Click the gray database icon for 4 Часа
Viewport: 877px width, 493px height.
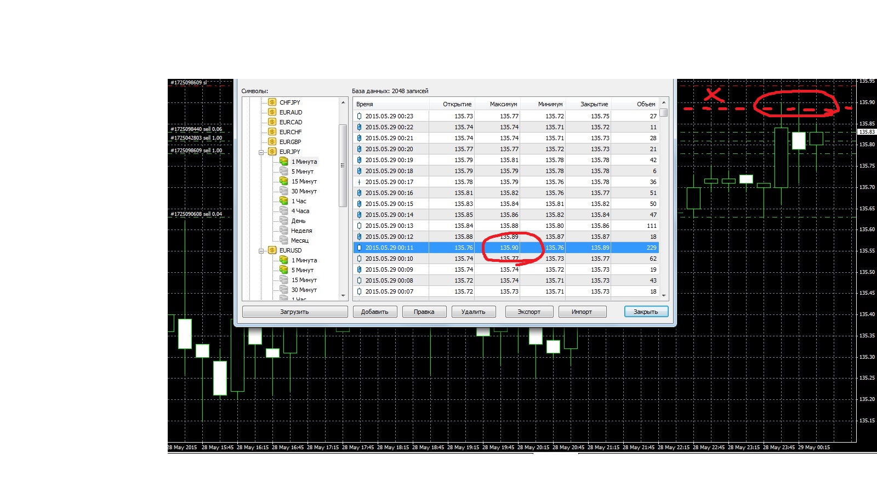tap(284, 211)
